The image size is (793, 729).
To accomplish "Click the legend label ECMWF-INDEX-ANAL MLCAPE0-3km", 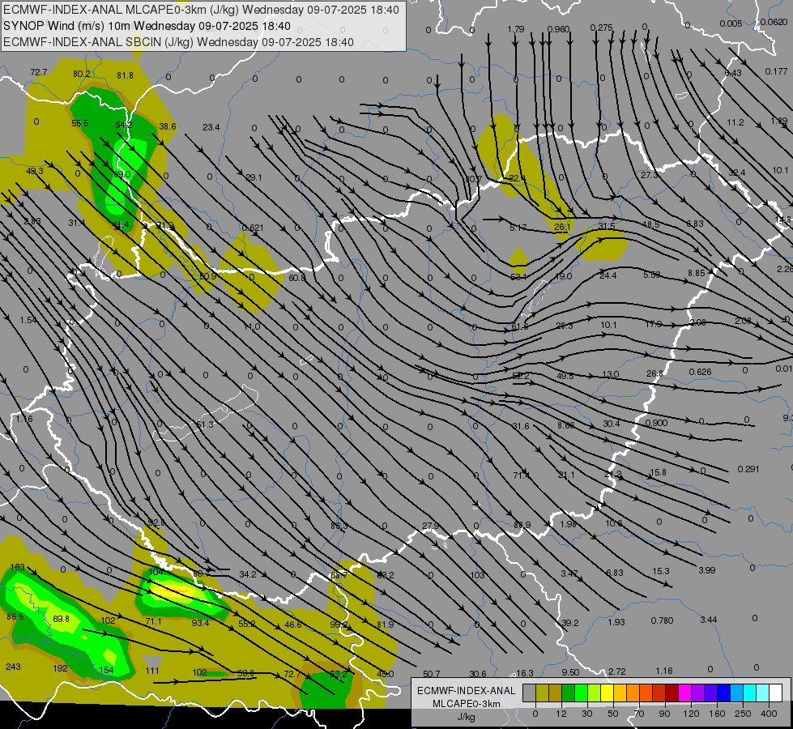I will [x=466, y=697].
